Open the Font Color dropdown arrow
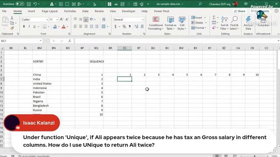Viewport: 280px width, 157px height. pyautogui.click(x=68, y=27)
